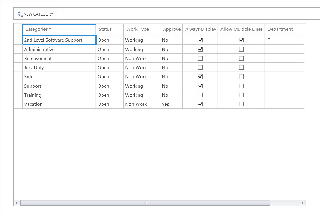
Task: Select the Jury Duty category cell
Action: 59,67
